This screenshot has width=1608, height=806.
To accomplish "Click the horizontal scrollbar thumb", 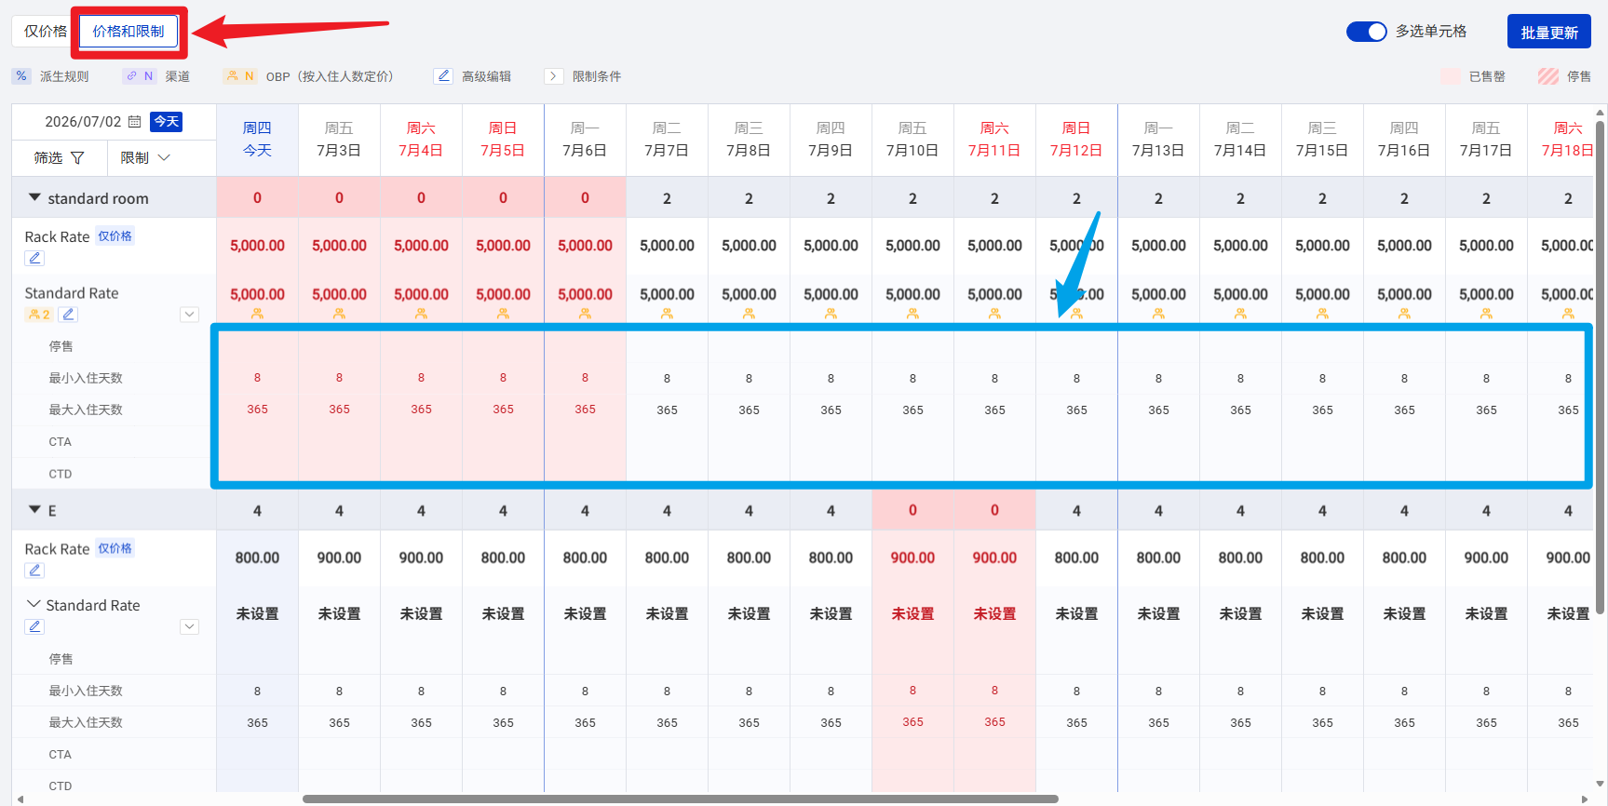I will pos(681,799).
